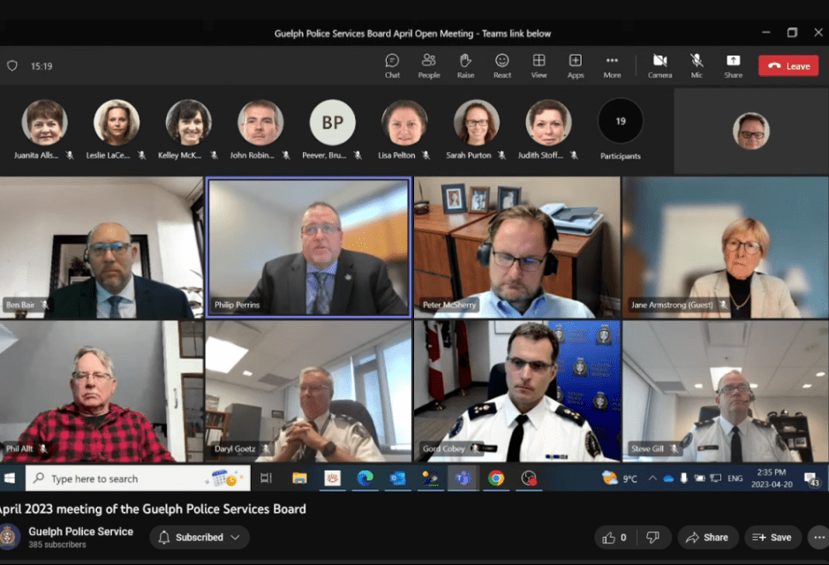Open the Guelph Police Service channel

80,531
